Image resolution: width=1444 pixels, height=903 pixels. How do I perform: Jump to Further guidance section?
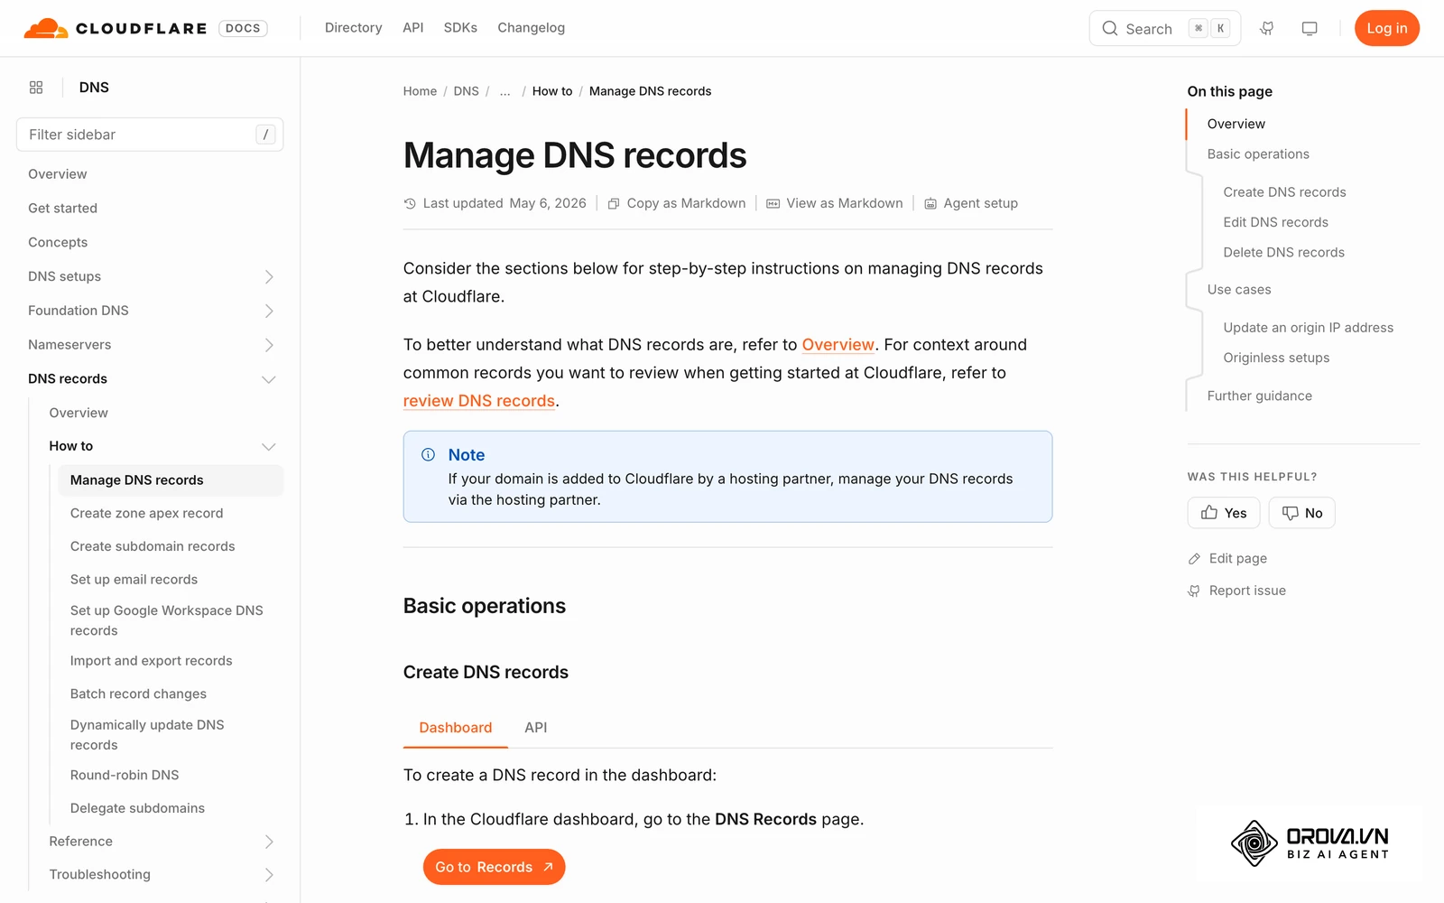(1260, 396)
